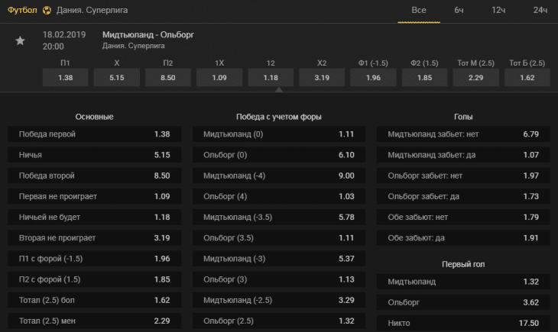Select Обе забьют: да at 1.91
This screenshot has height=332, width=558.
point(463,237)
